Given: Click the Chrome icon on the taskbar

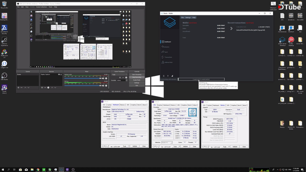Looking at the screenshot, I should (x=38, y=170).
